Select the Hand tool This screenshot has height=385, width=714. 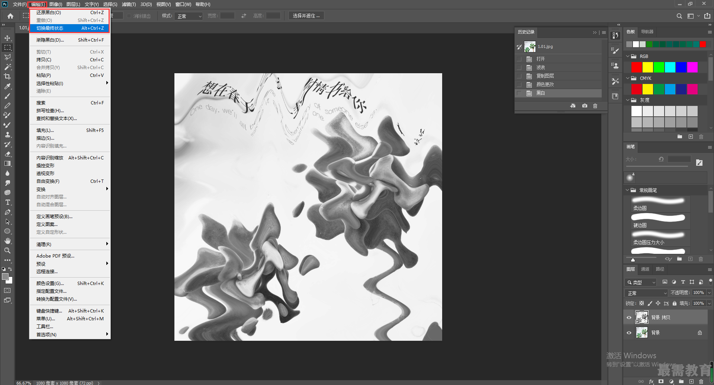click(x=7, y=241)
